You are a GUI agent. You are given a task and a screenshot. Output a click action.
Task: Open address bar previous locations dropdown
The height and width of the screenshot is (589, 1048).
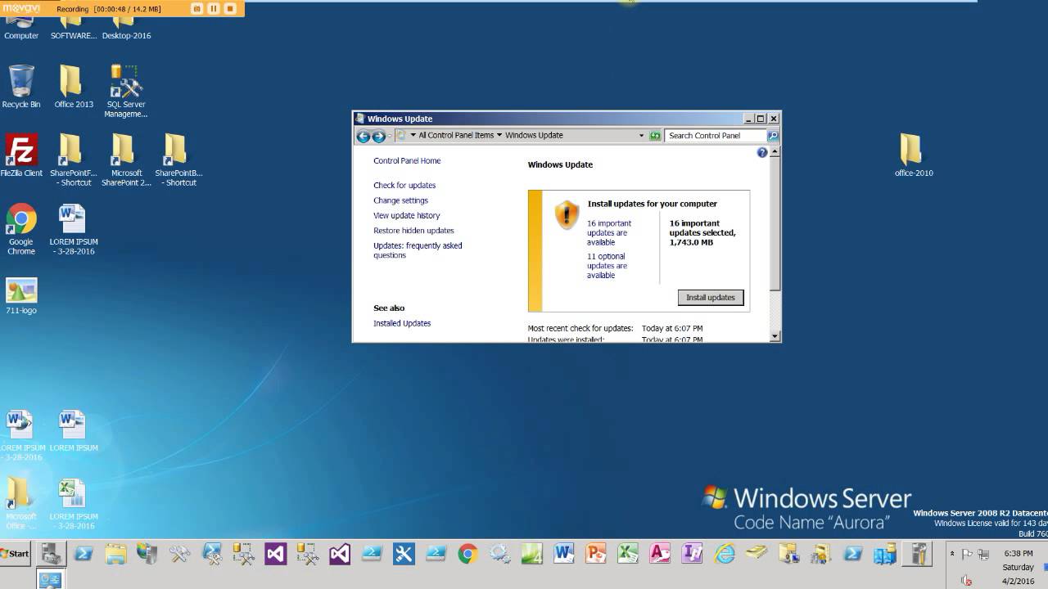(x=642, y=136)
